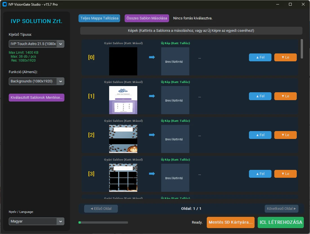Click 'Gyári Sablon (Katt: Másol)' label in row [0]
Screen dimensions: 310x234
pos(123,43)
